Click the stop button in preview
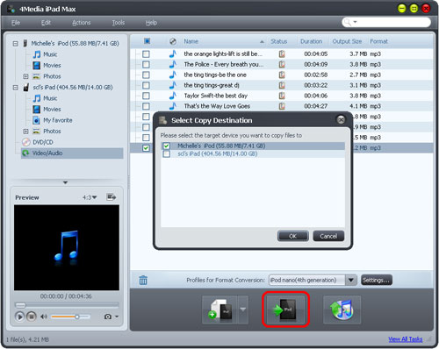The image size is (439, 349). click(x=32, y=317)
